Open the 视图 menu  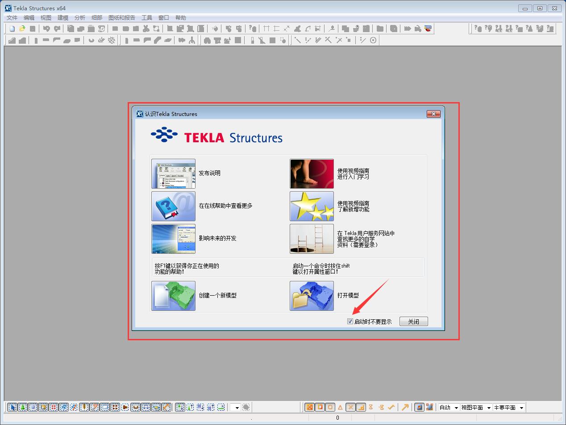point(46,18)
